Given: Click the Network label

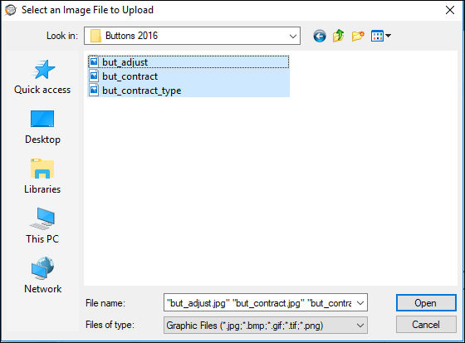Looking at the screenshot, I should click(x=42, y=289).
